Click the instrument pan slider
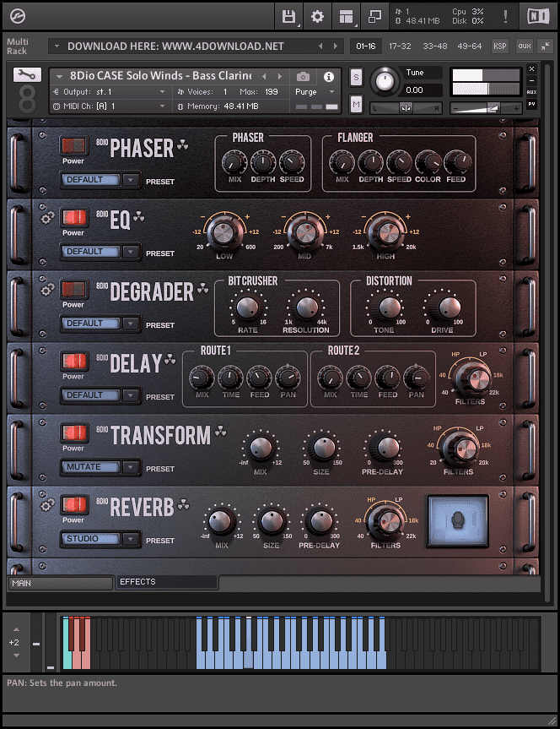 [406, 108]
